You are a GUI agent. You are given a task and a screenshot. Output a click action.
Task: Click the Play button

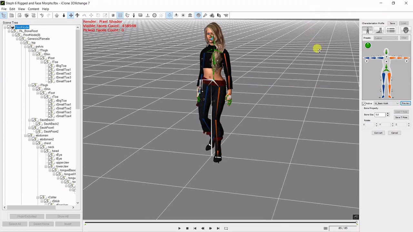click(179, 228)
